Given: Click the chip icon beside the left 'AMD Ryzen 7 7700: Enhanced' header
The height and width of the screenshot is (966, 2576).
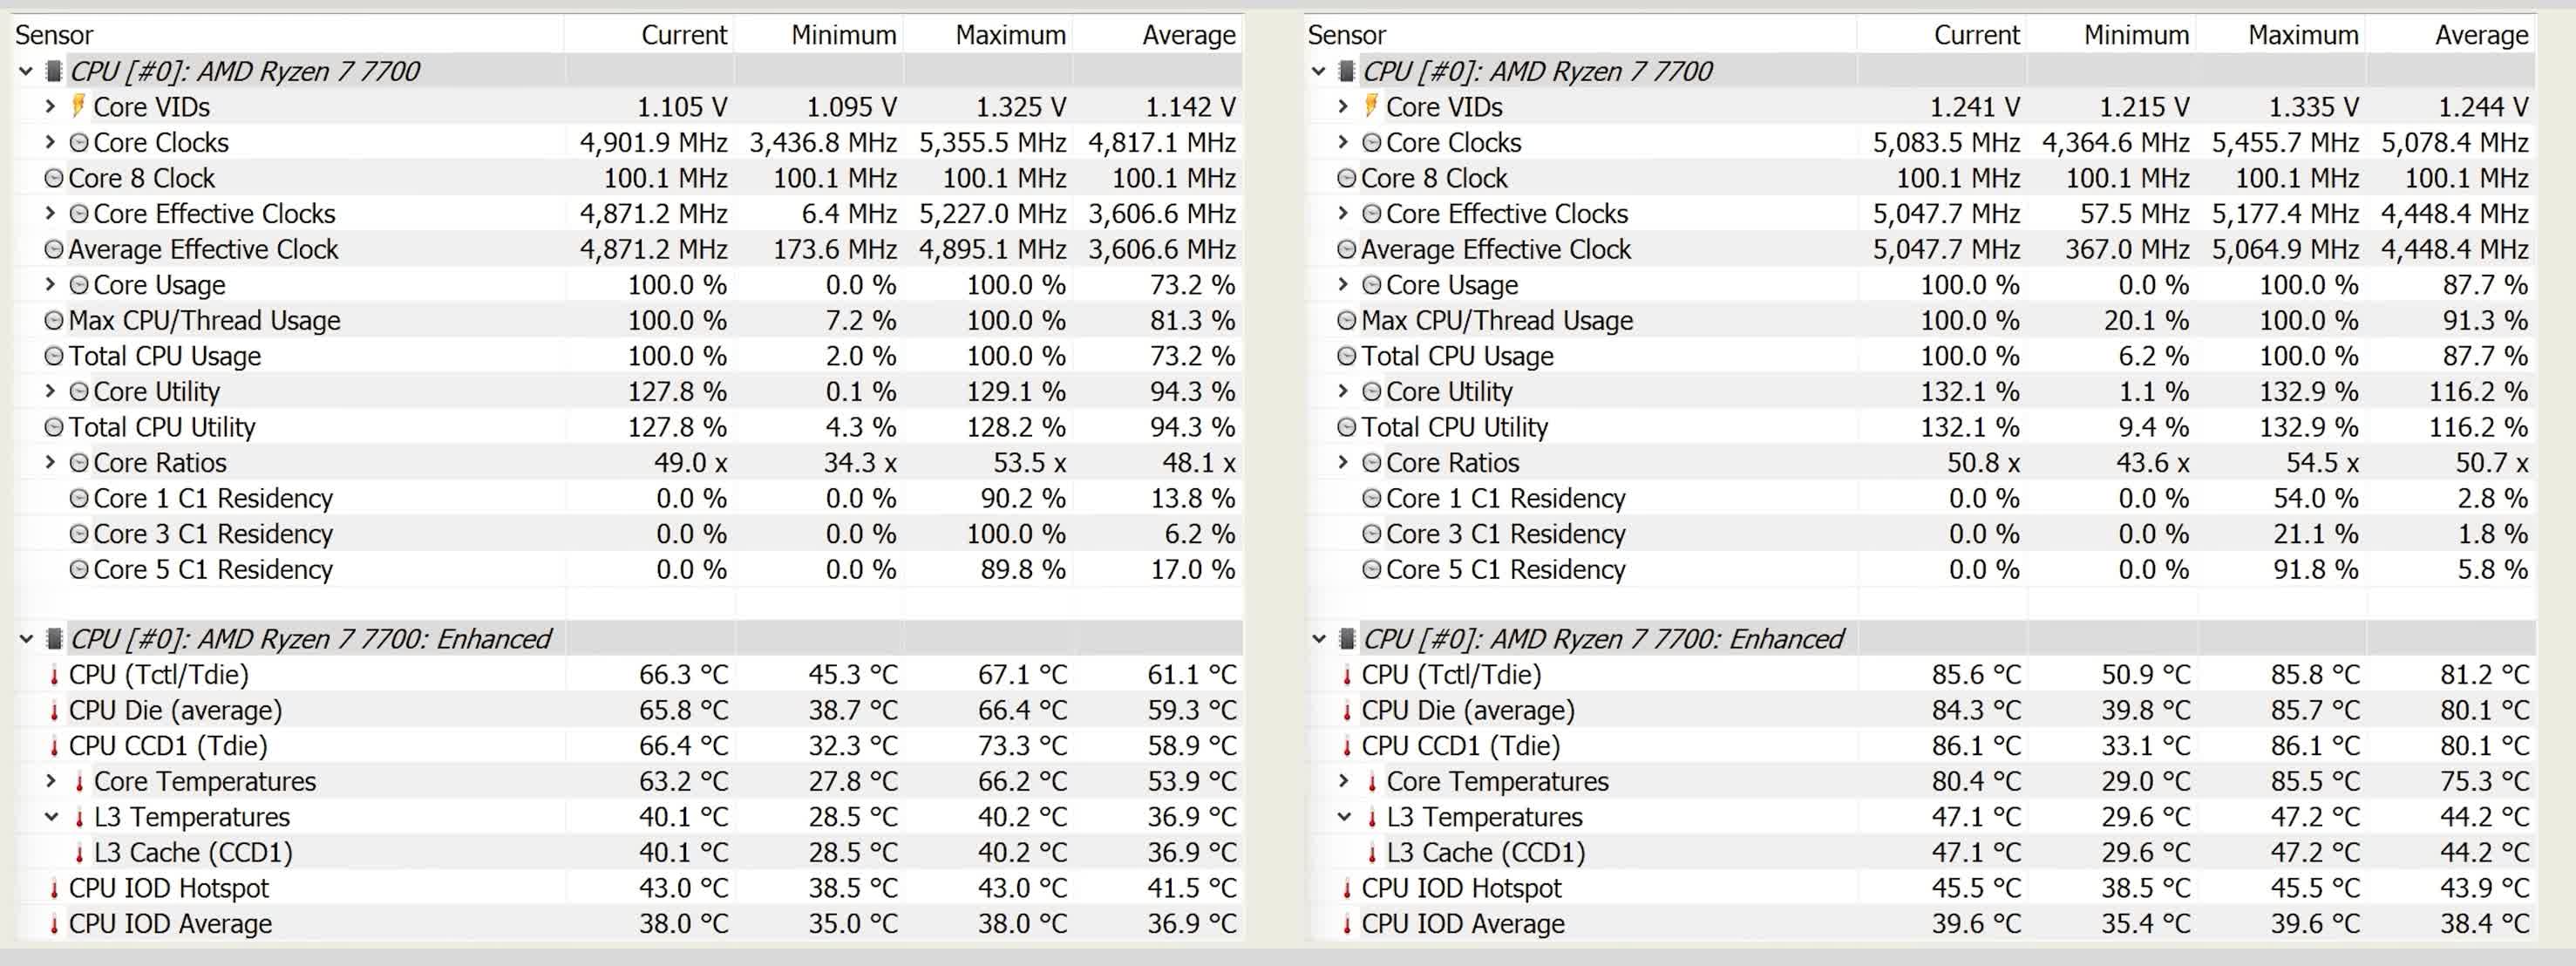Looking at the screenshot, I should coord(54,639).
